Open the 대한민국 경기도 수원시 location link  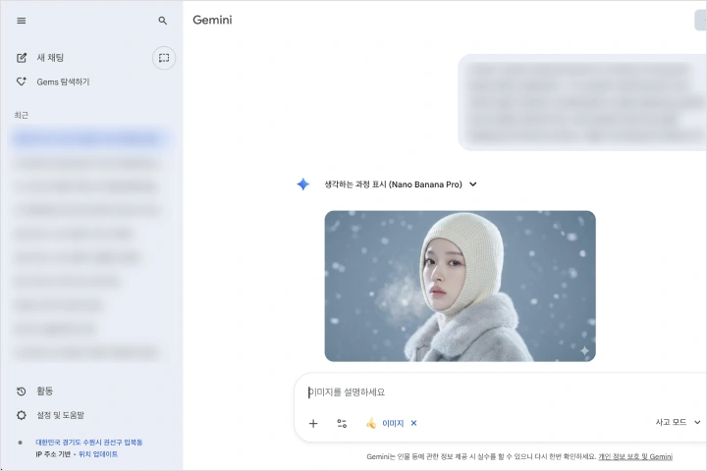88,443
